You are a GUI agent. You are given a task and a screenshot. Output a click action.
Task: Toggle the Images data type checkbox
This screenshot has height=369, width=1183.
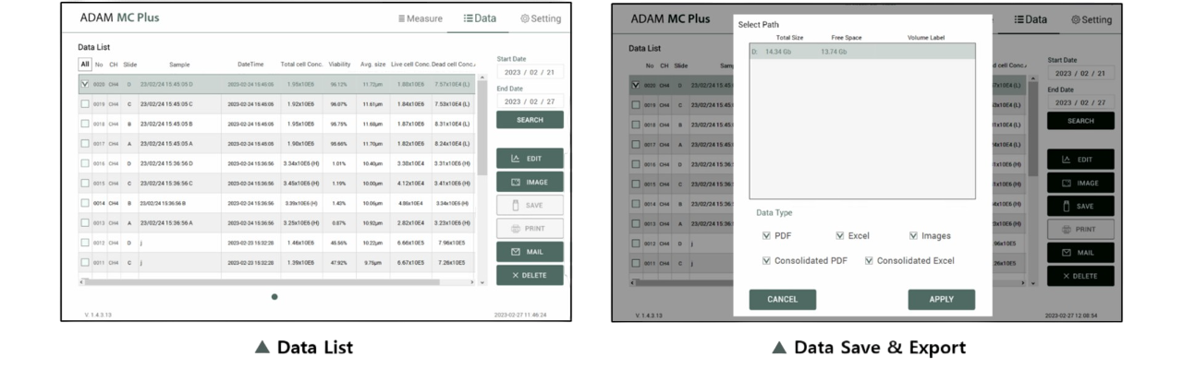point(913,236)
